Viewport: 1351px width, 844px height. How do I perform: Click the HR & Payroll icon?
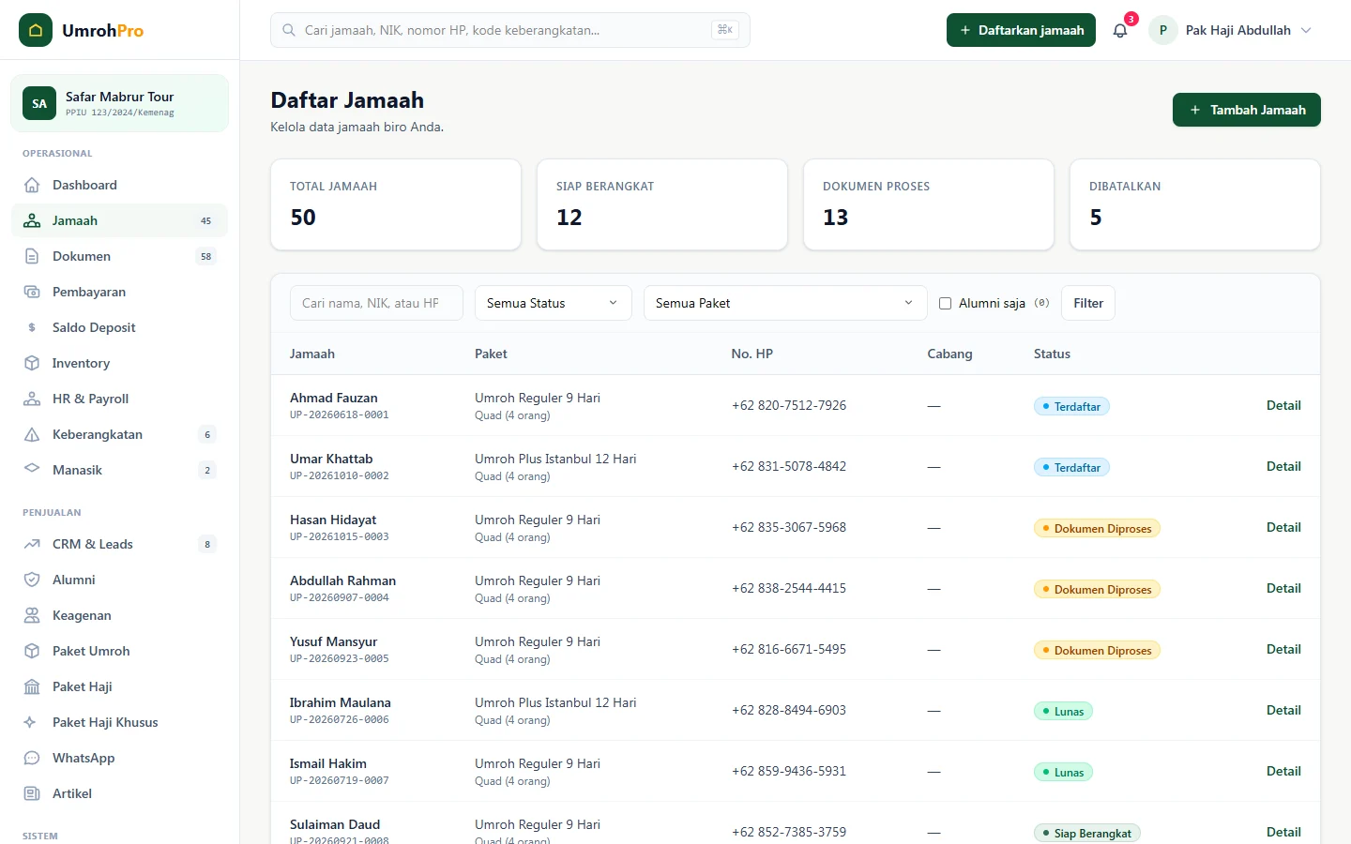pyautogui.click(x=32, y=399)
